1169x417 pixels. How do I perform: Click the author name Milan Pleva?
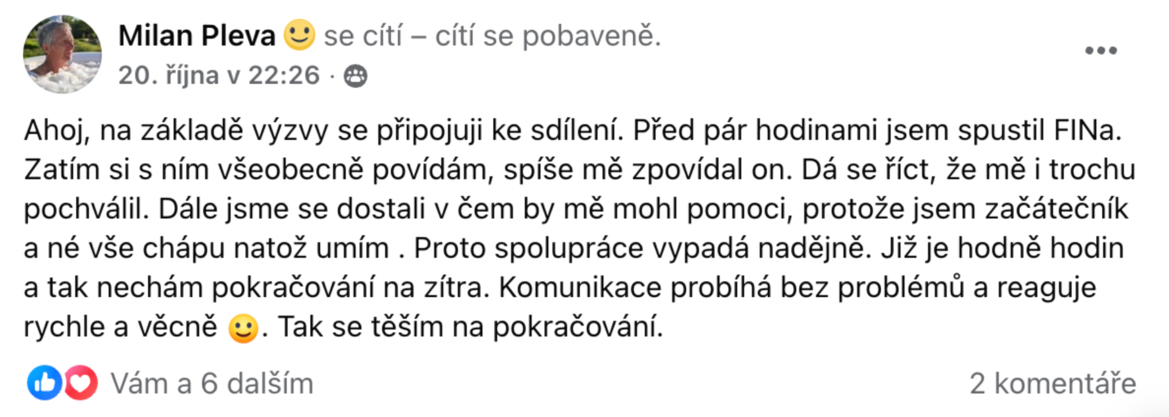[197, 36]
